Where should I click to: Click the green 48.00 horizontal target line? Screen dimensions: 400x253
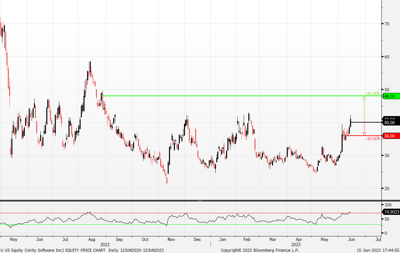[228, 96]
